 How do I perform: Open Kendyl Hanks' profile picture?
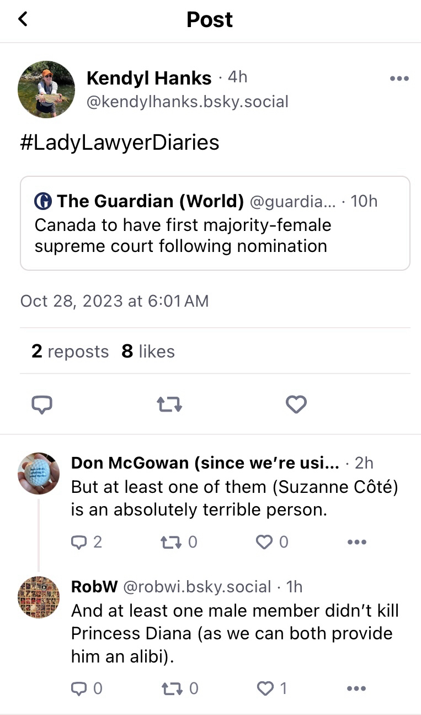[x=46, y=89]
